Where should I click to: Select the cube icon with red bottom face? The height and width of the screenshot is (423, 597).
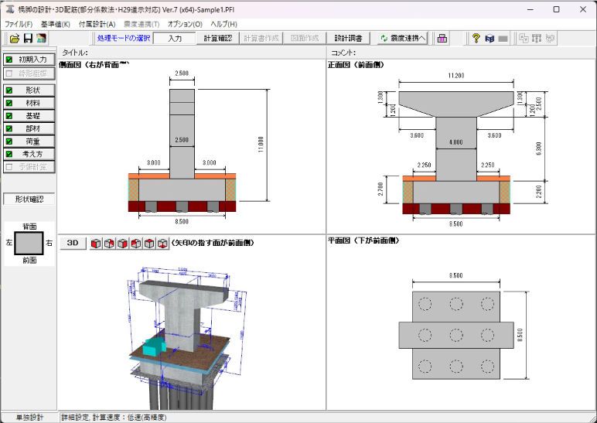[162, 244]
